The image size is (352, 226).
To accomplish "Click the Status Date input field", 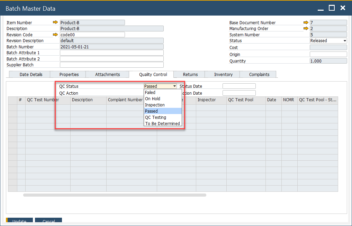I will coord(239,86).
